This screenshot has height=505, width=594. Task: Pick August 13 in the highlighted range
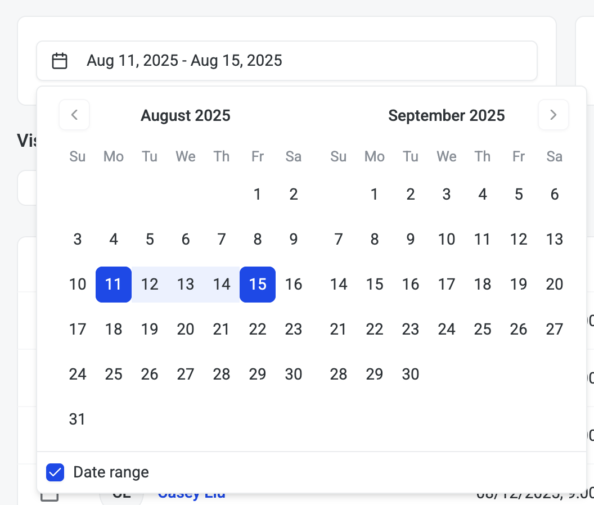point(186,285)
